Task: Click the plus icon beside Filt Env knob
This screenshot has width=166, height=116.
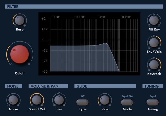Action: click(x=159, y=26)
